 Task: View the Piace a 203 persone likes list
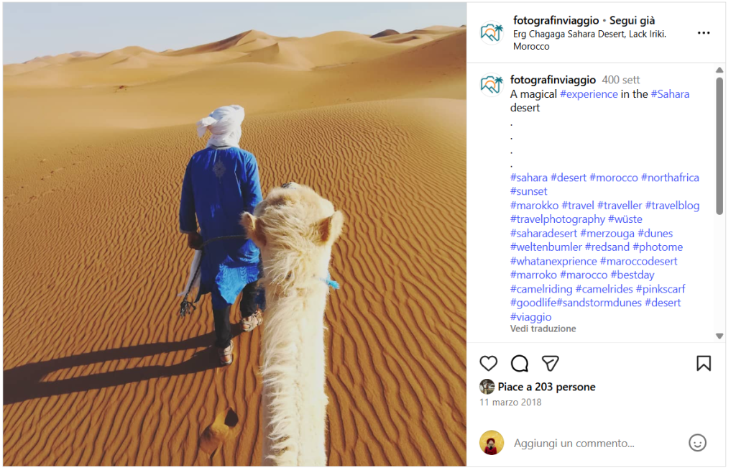tap(546, 387)
